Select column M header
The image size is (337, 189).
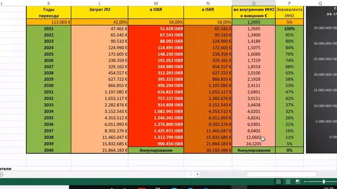(x=156, y=3)
